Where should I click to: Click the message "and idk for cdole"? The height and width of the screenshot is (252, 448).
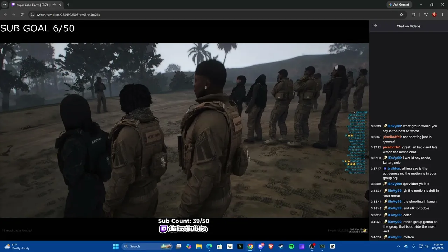[416, 208]
